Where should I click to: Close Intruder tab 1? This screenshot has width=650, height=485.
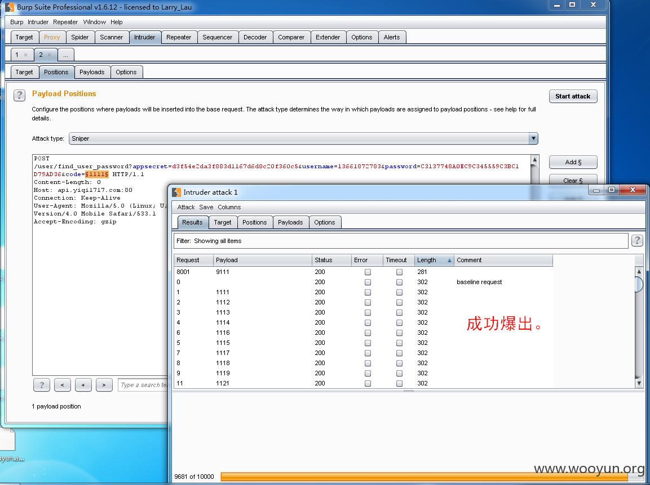26,55
